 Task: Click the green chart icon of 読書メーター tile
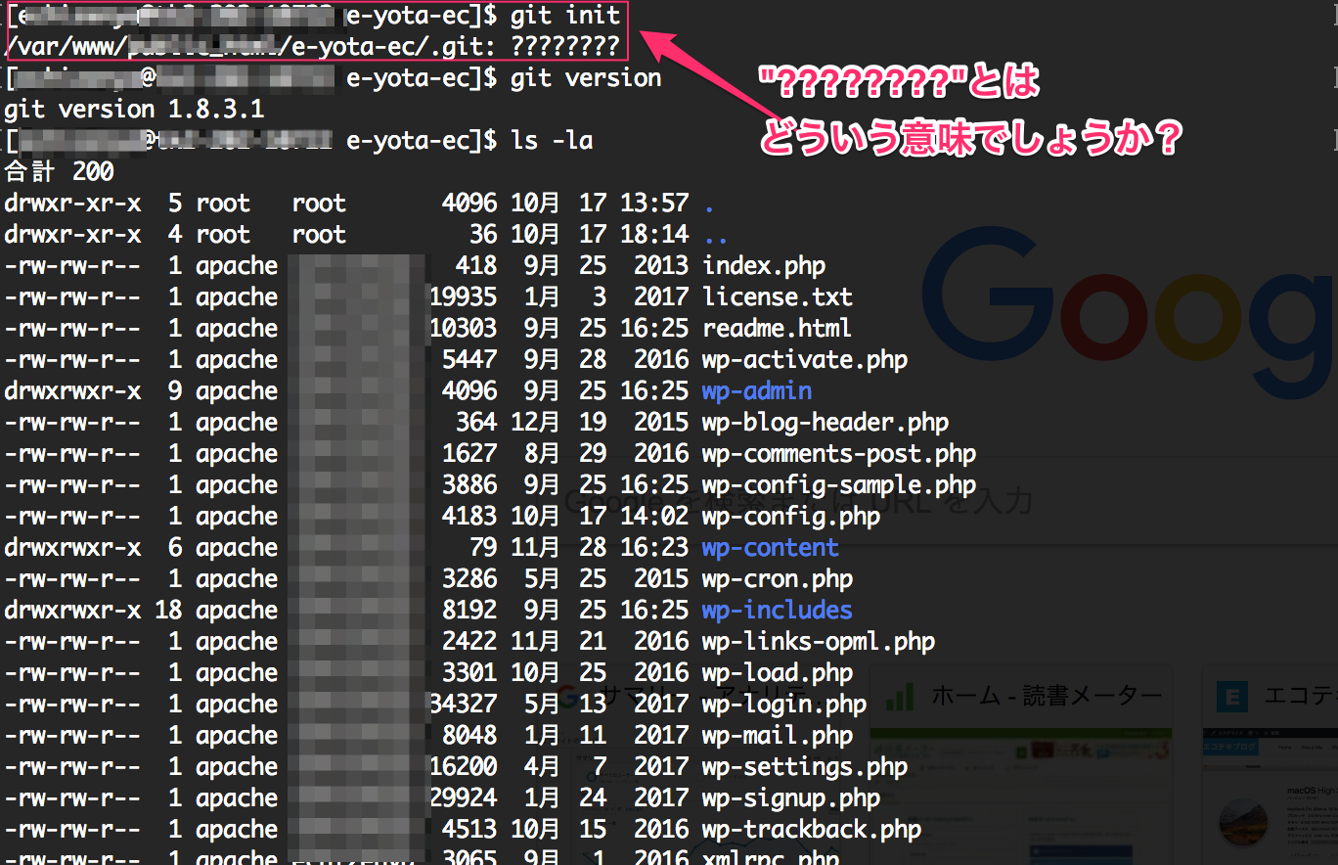pos(898,697)
